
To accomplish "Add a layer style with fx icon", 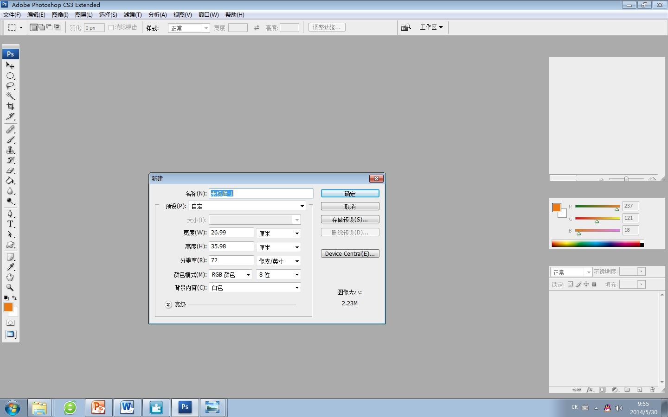I will (x=590, y=390).
